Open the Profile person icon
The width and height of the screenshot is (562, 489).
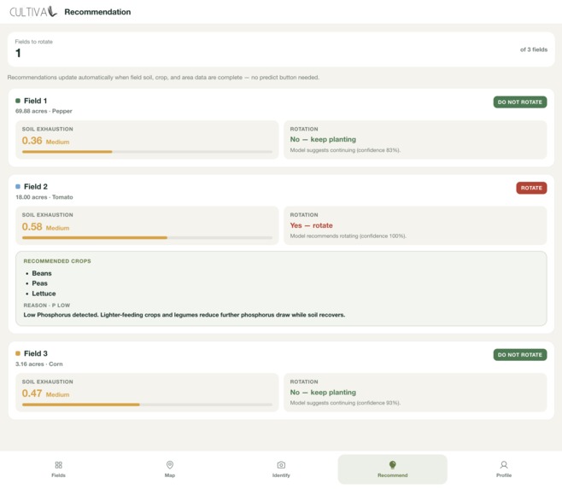[x=504, y=465]
